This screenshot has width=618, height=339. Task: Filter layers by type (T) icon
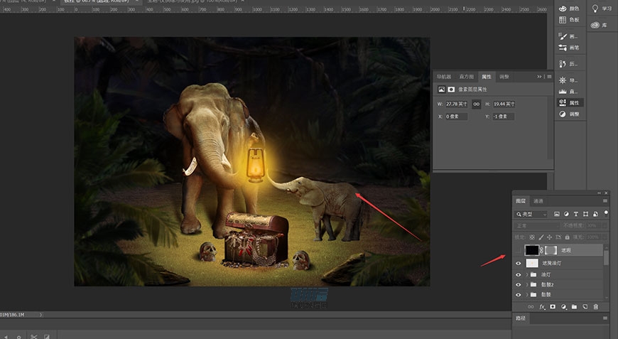pyautogui.click(x=576, y=214)
